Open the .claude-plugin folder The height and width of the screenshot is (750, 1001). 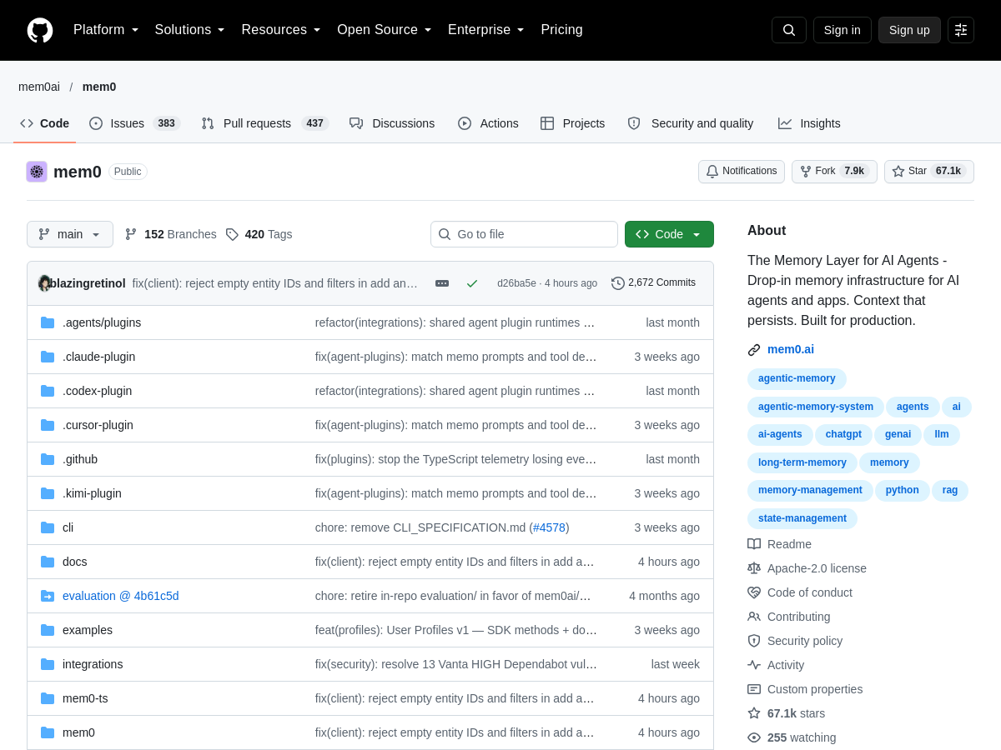pyautogui.click(x=98, y=357)
